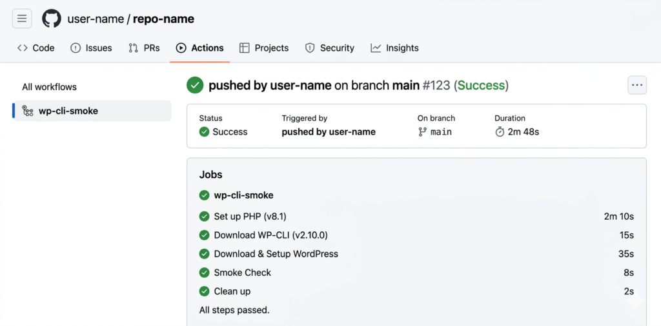Viewport: 661px width, 326px height.
Task: Open the 'main' branch link
Action: click(441, 132)
